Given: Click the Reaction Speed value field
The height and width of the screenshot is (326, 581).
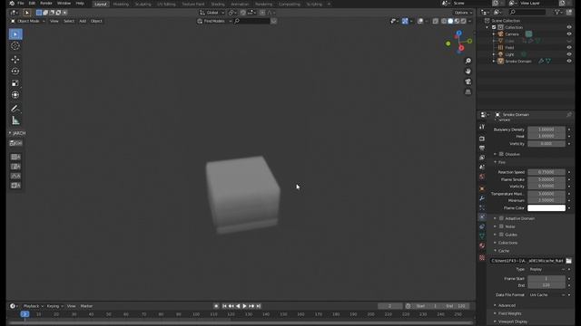Looking at the screenshot, I should pyautogui.click(x=547, y=172).
